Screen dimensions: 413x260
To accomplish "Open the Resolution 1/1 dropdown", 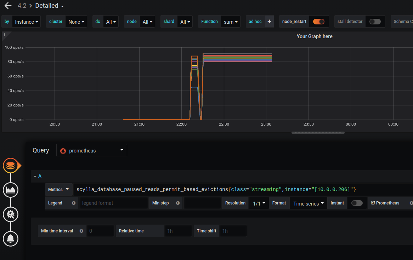I will (259, 203).
